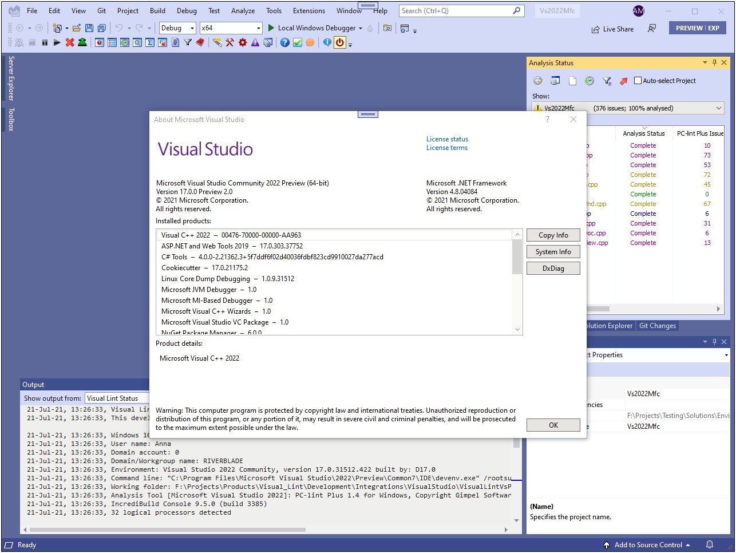The width and height of the screenshot is (736, 553).
Task: Click the red power button icon
Action: pos(340,42)
